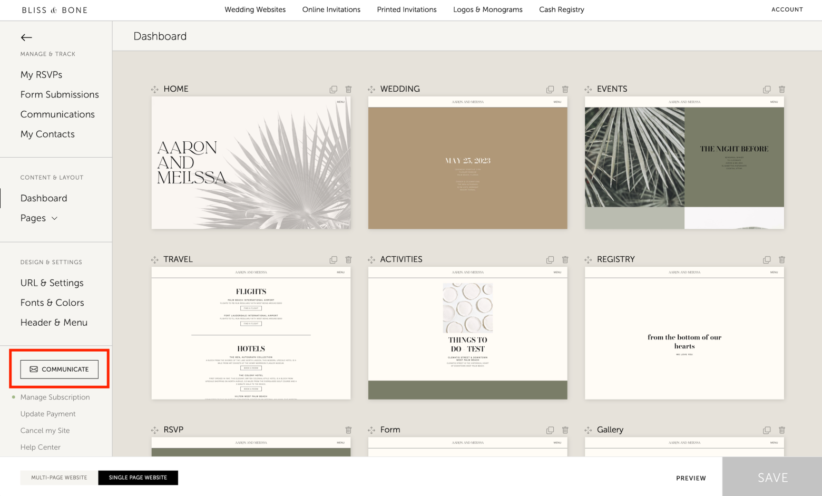
Task: Delete the RSVP page
Action: (x=348, y=430)
